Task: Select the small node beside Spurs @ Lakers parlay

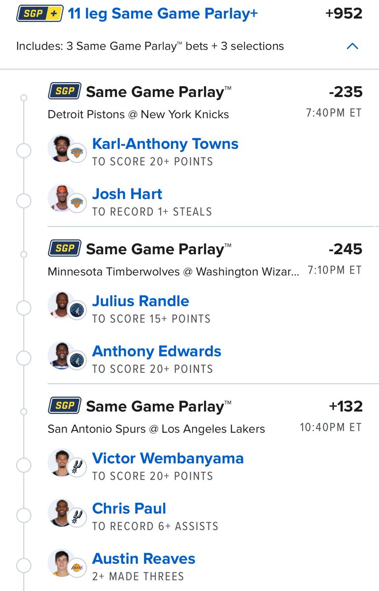Action: pyautogui.click(x=24, y=411)
